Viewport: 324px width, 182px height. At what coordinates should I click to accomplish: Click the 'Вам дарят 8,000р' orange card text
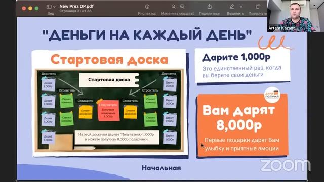(x=239, y=118)
